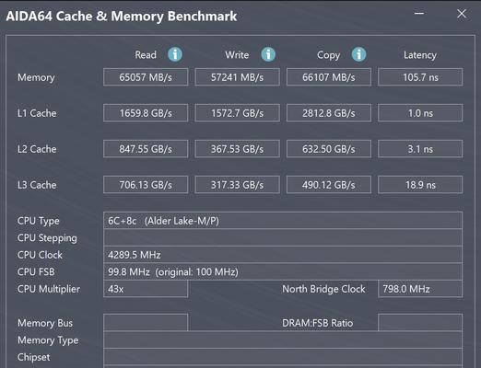Click the info icon next to Read
481x368 pixels.
click(x=175, y=54)
